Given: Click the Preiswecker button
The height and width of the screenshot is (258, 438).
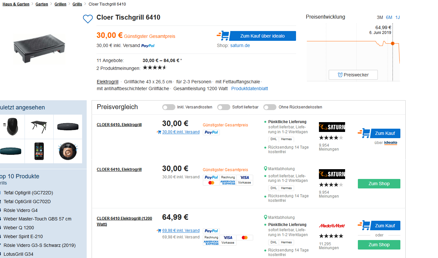Looking at the screenshot, I should (x=353, y=75).
